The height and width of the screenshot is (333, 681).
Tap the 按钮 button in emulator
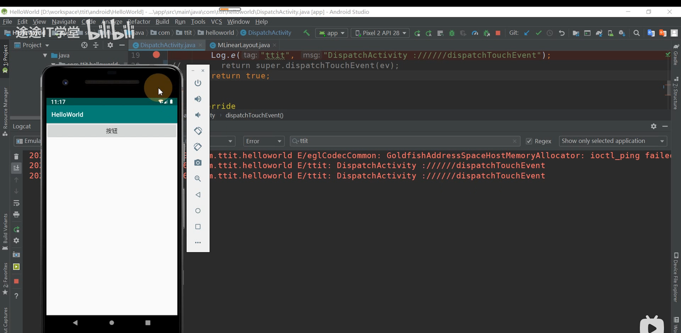click(x=112, y=131)
